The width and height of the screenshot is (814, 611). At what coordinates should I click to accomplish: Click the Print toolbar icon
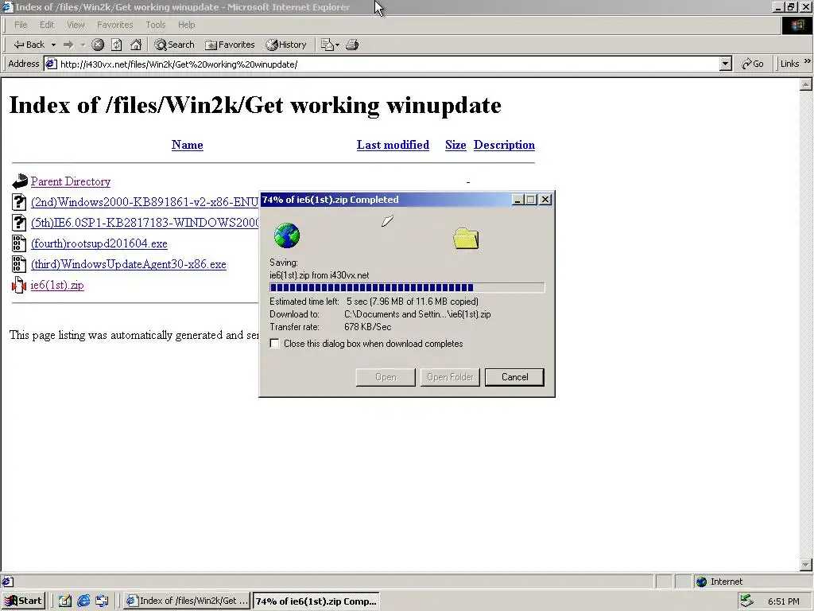352,45
